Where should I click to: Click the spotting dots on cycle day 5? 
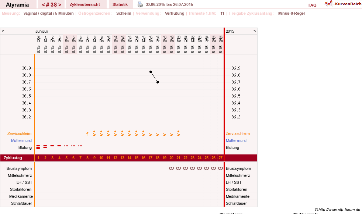click(x=66, y=146)
